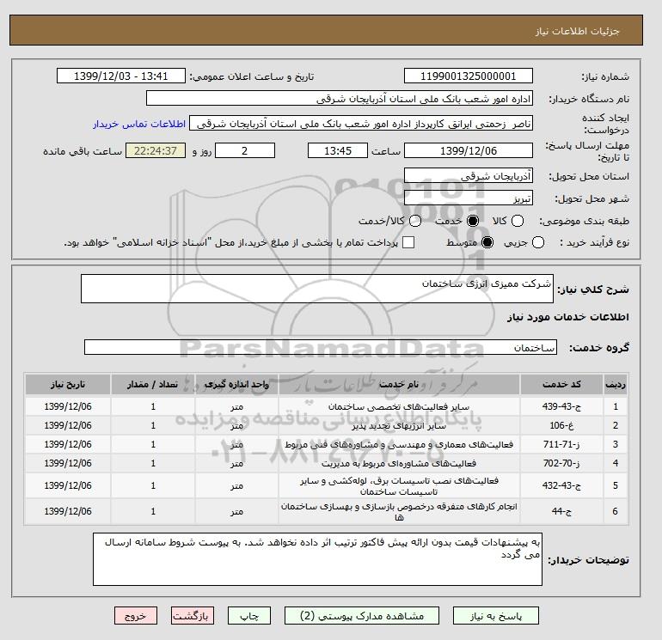Click the کد خدمت column header
662x640 pixels.
(561, 384)
